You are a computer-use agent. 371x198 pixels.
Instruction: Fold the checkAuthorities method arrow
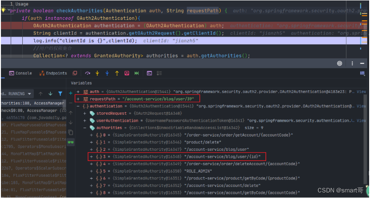pyautogui.click(x=9, y=10)
